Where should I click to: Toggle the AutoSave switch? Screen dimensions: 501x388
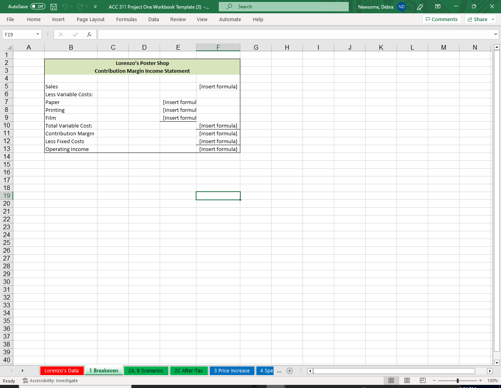pos(38,7)
